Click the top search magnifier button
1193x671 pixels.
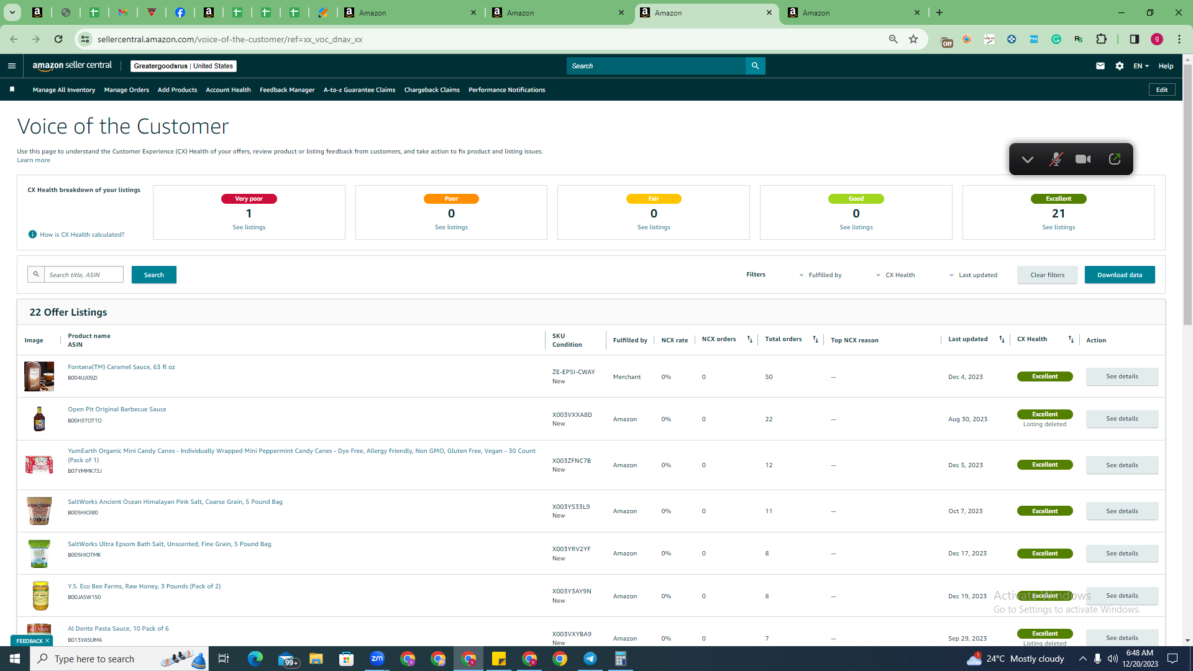(755, 66)
